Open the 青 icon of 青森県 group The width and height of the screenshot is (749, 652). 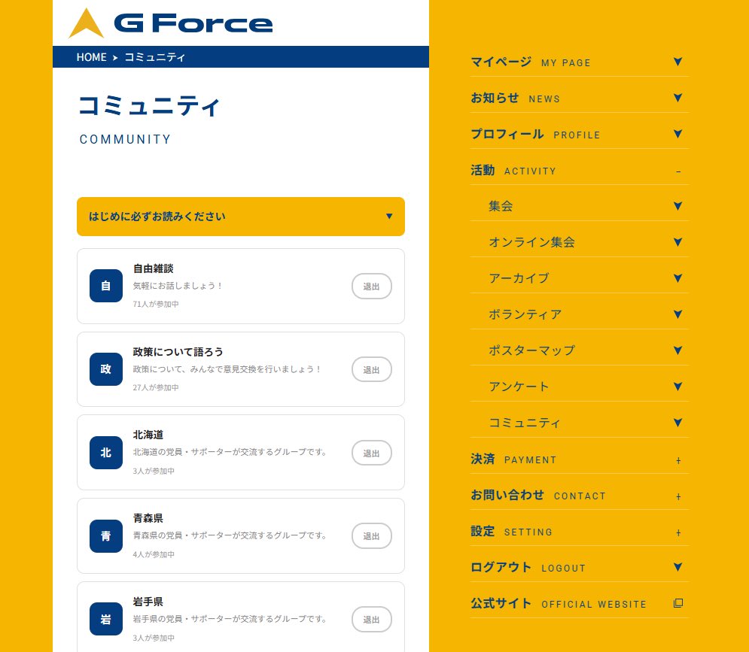[x=106, y=536]
